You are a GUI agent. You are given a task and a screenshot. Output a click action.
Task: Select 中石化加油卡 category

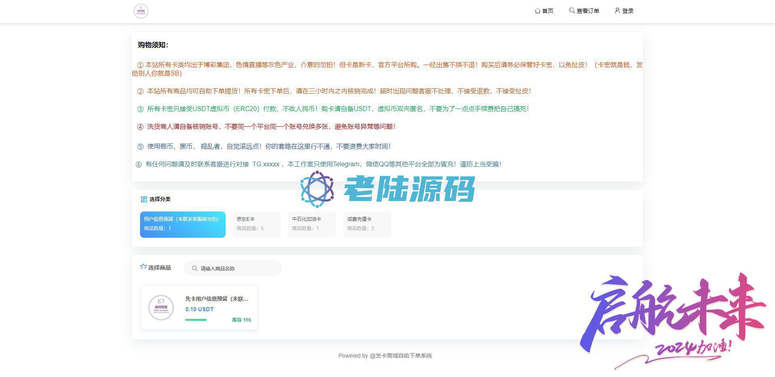[312, 224]
